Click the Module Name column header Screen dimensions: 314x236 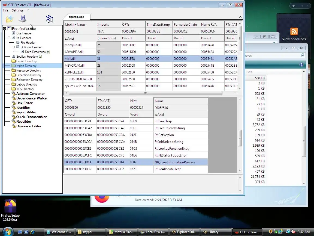(x=80, y=25)
